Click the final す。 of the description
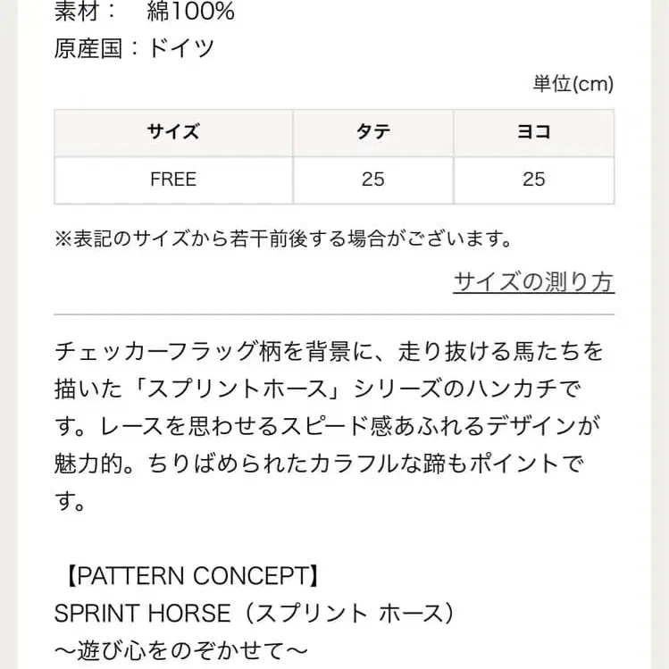 point(70,503)
